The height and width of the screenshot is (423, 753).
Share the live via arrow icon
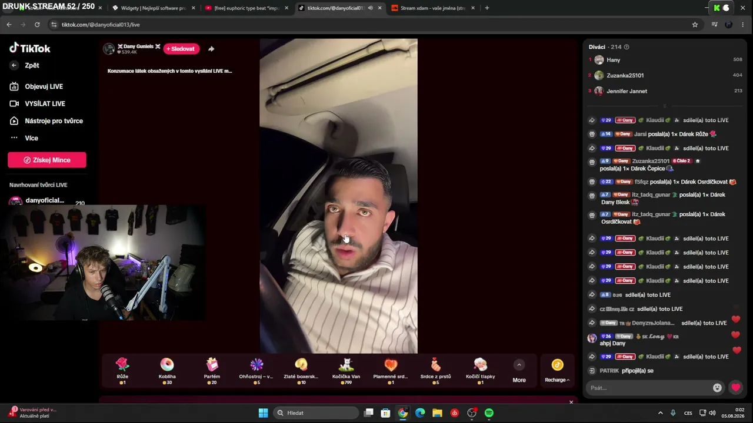[211, 49]
